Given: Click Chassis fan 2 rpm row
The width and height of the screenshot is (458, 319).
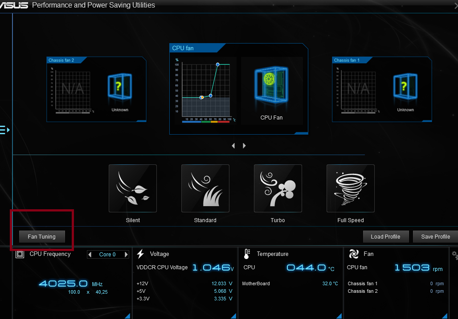Looking at the screenshot, I should pos(396,291).
